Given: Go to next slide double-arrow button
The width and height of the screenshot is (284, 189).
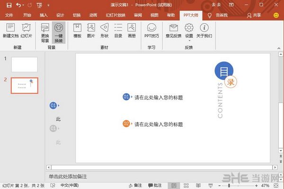Looking at the screenshot, I should pos(281,162).
